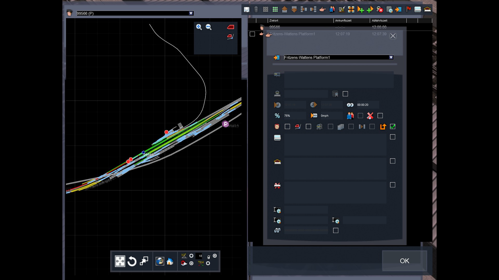Toggle the 30° angle snap radio button
499x280 pixels.
coord(191,256)
